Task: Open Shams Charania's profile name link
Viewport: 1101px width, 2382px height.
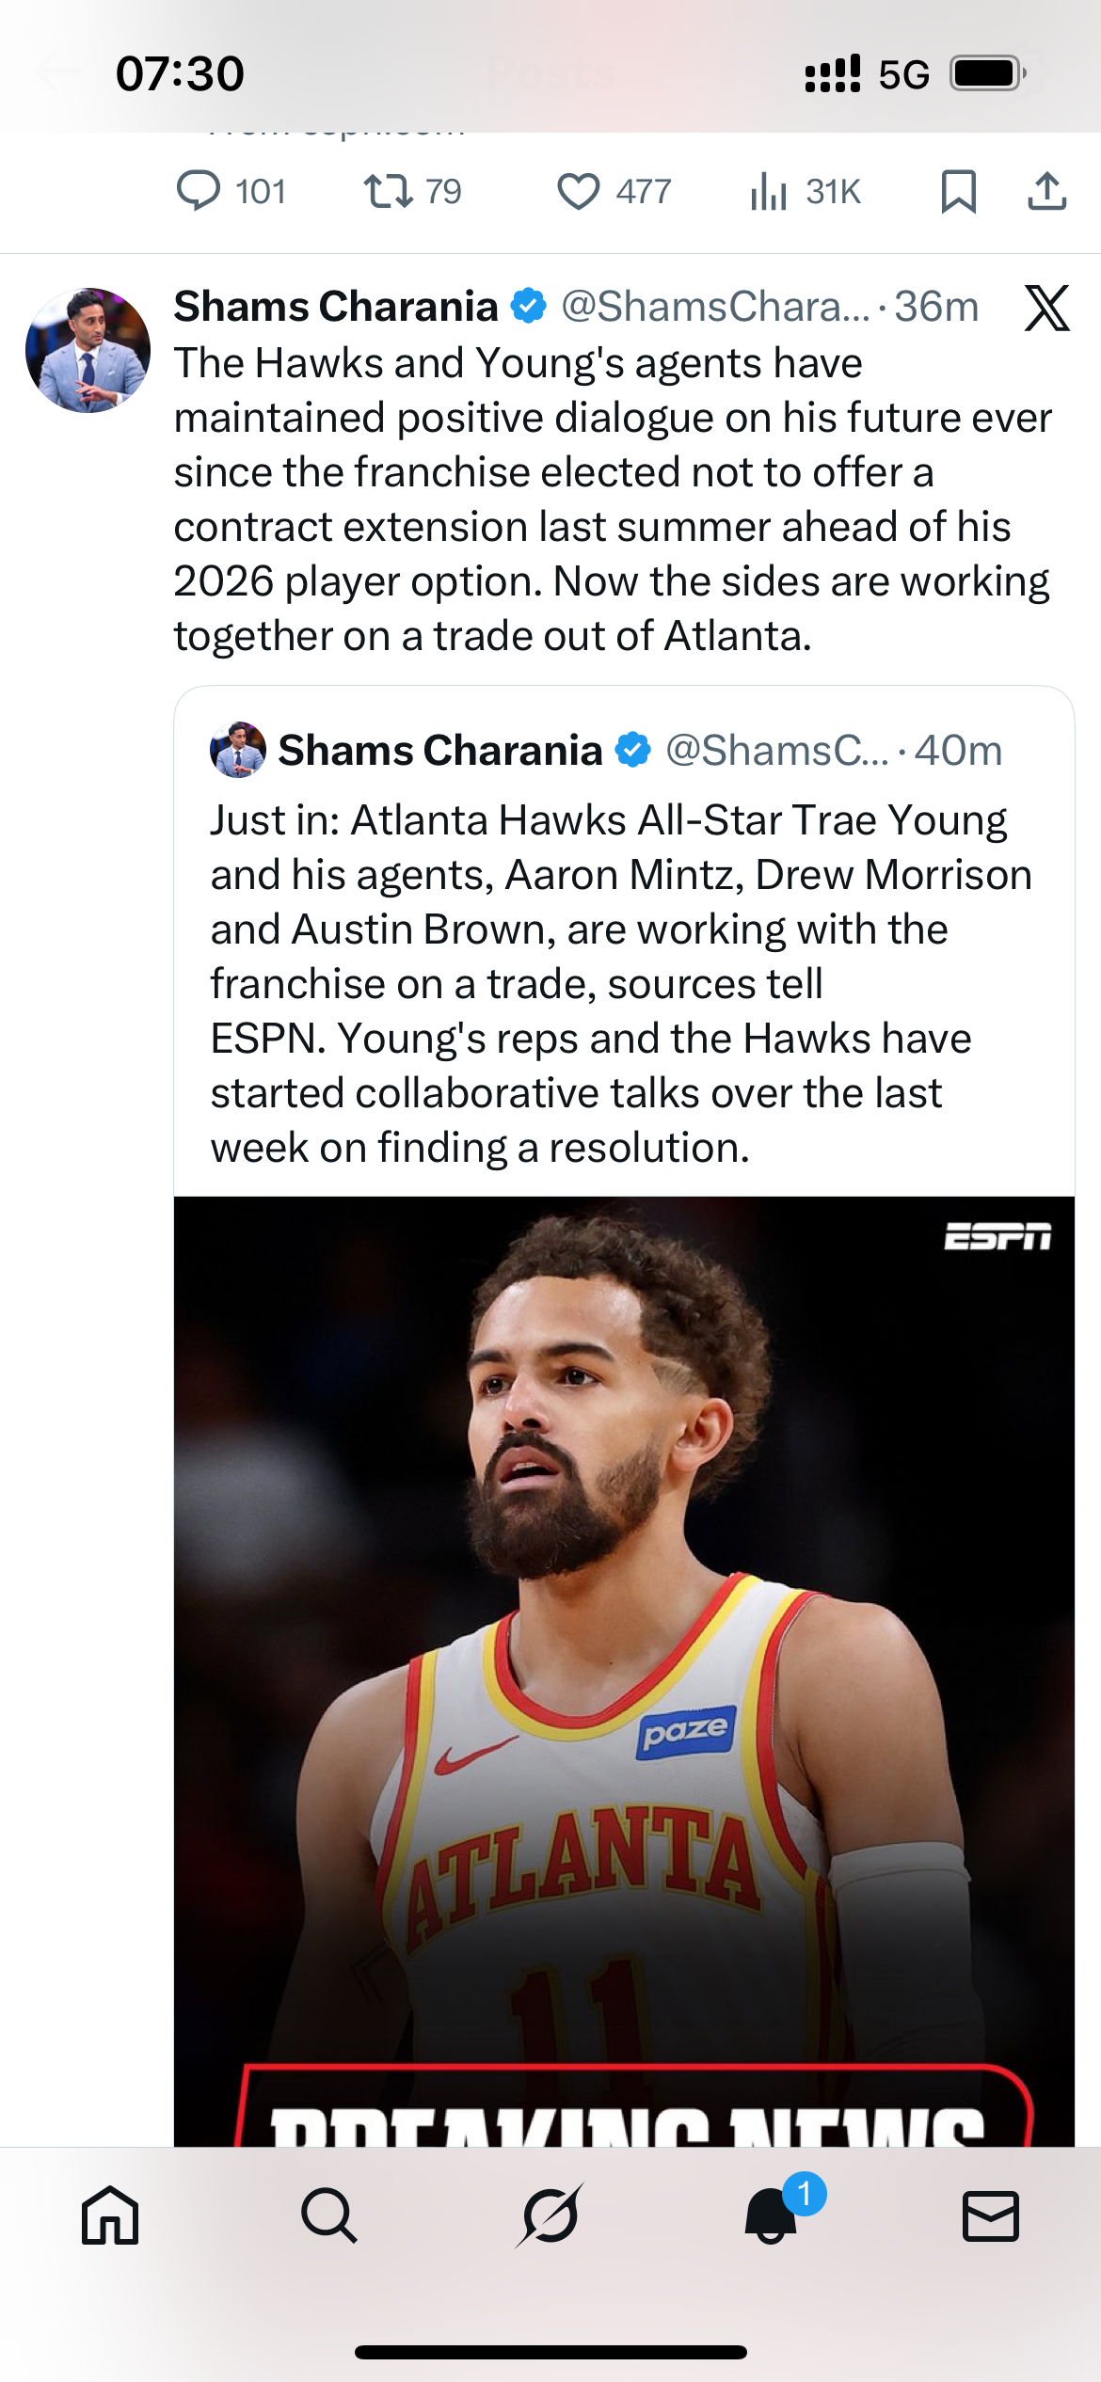Action: pyautogui.click(x=336, y=307)
